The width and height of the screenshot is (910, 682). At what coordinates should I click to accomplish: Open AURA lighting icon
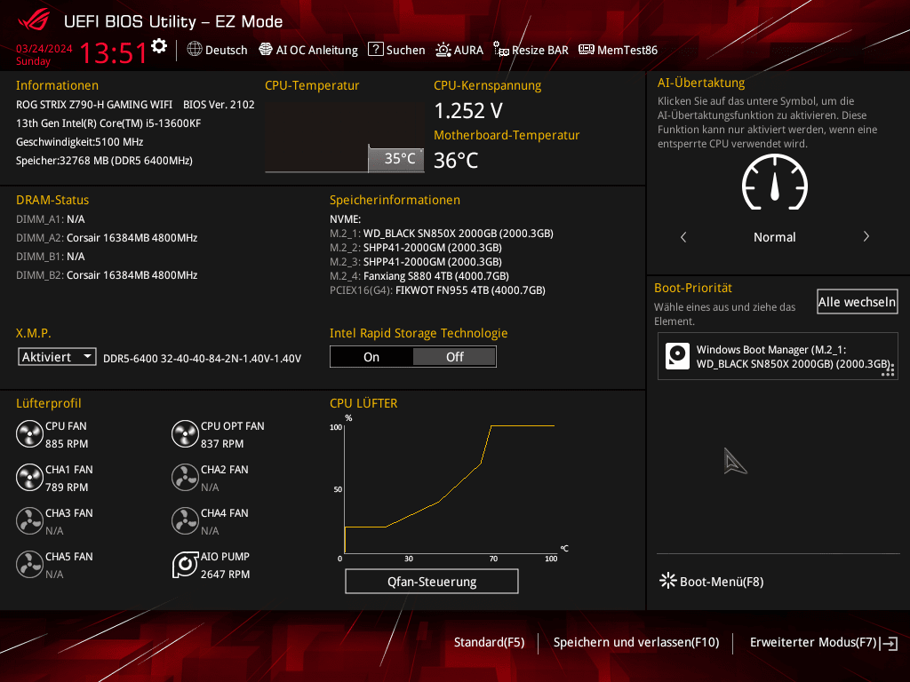443,50
